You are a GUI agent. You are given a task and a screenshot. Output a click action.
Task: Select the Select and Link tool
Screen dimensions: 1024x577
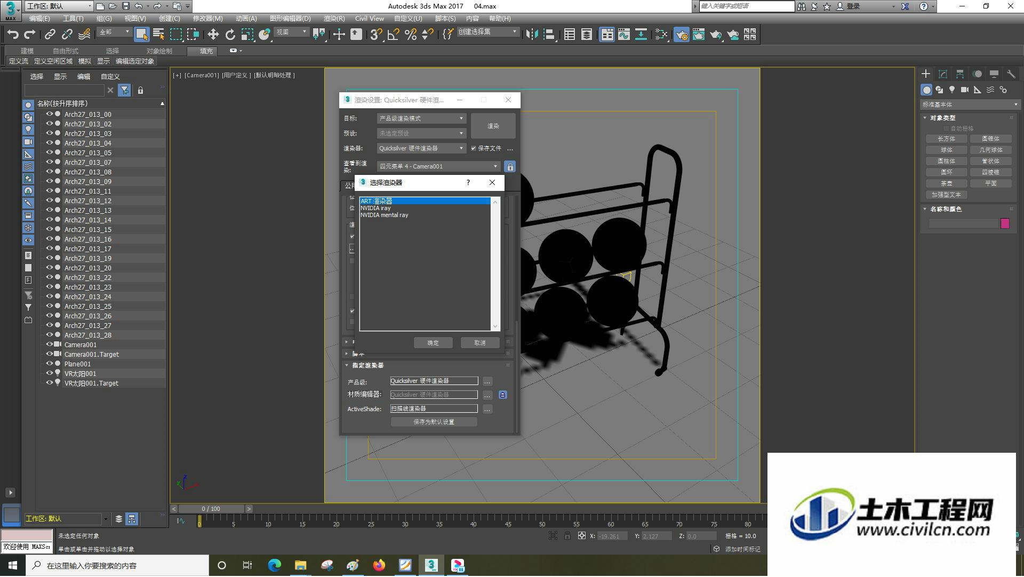(50, 35)
